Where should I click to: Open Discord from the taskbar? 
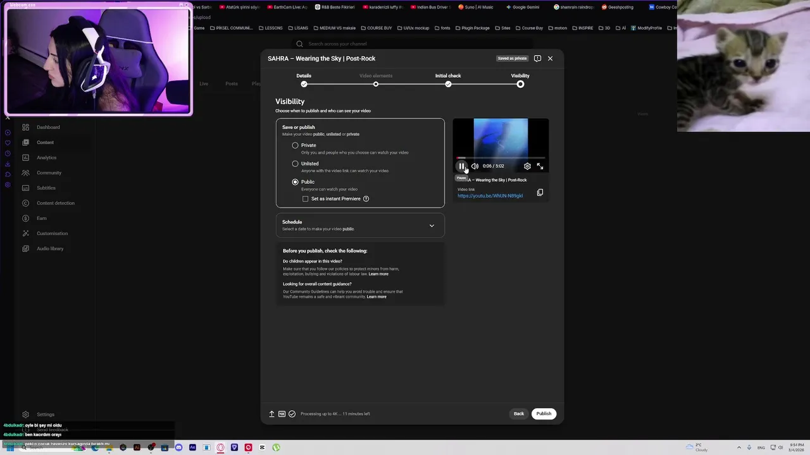[x=178, y=447]
